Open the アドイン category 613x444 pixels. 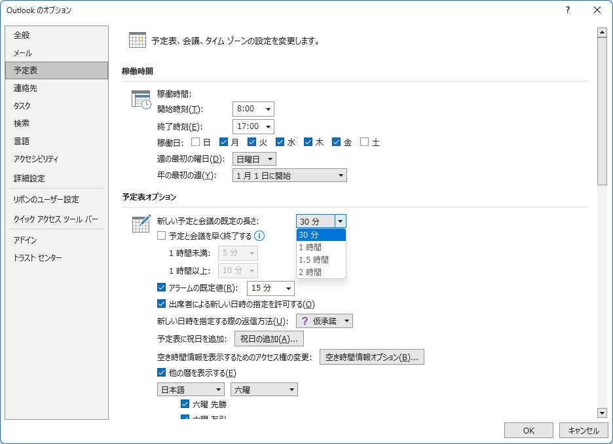[x=57, y=240]
